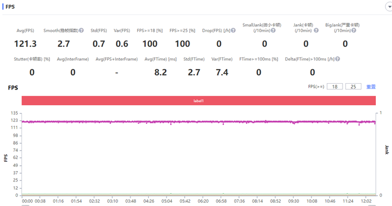Image resolution: width=392 pixels, height=206 pixels.
Task: Click the FPS>=18 [%] label
Action: point(149,31)
